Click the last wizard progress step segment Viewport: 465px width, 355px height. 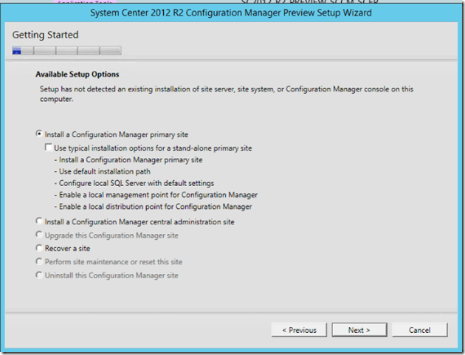(x=111, y=51)
